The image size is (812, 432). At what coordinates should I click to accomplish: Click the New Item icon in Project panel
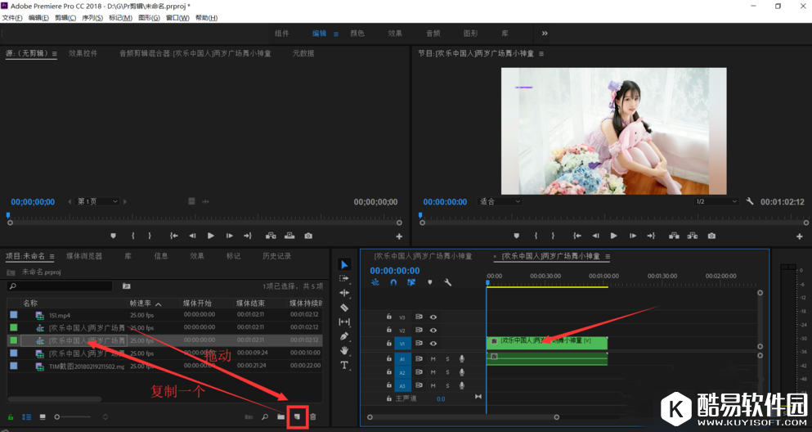pos(297,417)
